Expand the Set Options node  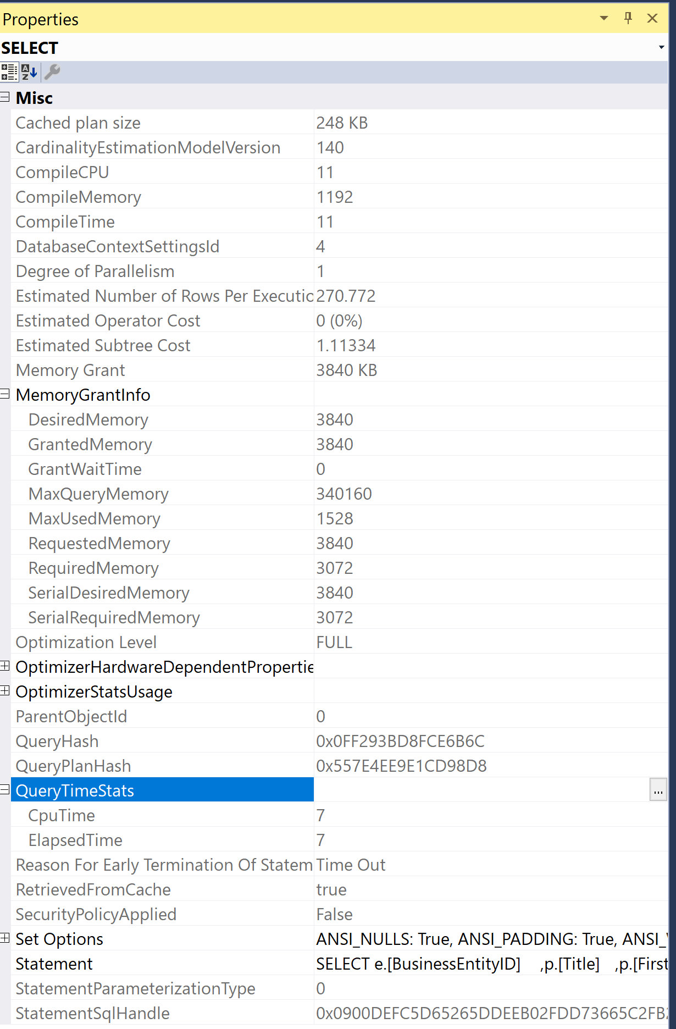click(x=5, y=938)
